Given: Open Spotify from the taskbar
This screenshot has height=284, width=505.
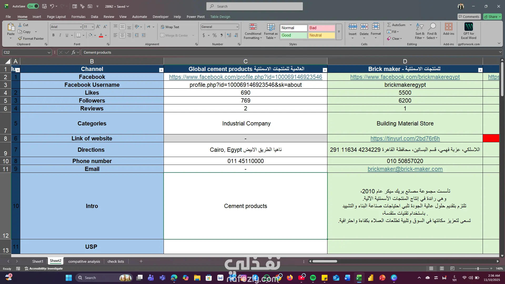Looking at the screenshot, I should [313, 278].
